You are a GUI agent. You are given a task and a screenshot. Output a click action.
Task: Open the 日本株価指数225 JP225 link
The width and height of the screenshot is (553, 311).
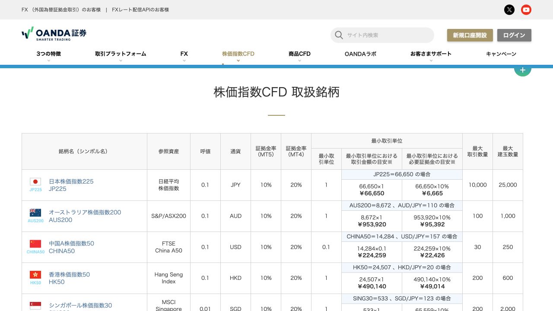point(71,185)
